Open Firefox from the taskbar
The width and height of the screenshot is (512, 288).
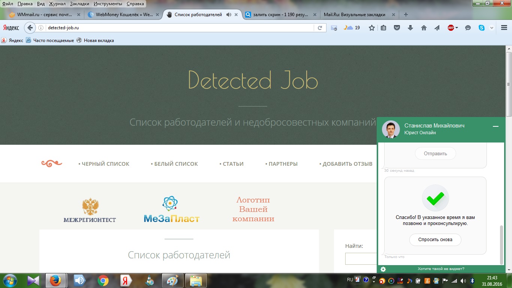55,280
